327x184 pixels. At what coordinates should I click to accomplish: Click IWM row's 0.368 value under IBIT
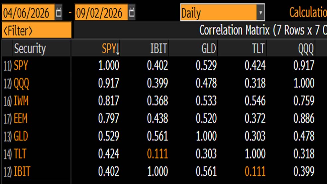[158, 101]
